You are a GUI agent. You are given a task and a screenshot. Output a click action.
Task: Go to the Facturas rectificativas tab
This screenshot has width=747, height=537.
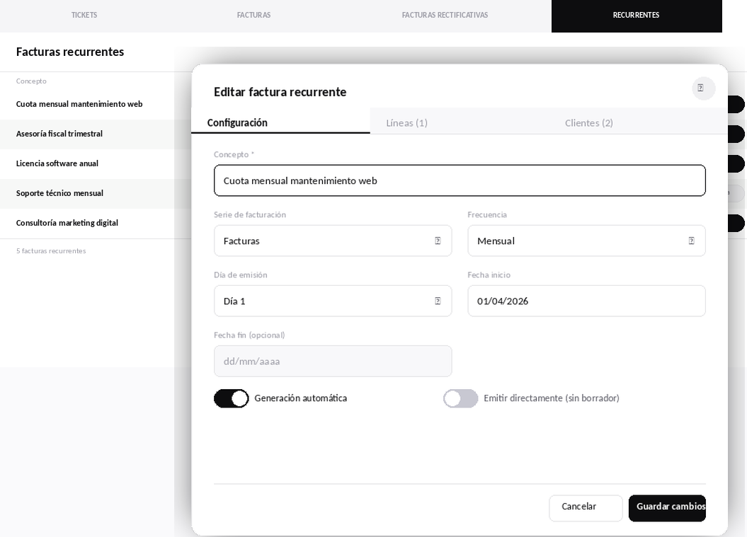point(445,16)
